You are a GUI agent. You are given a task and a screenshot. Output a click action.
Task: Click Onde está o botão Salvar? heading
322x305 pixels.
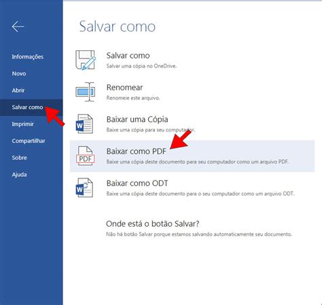[153, 224]
